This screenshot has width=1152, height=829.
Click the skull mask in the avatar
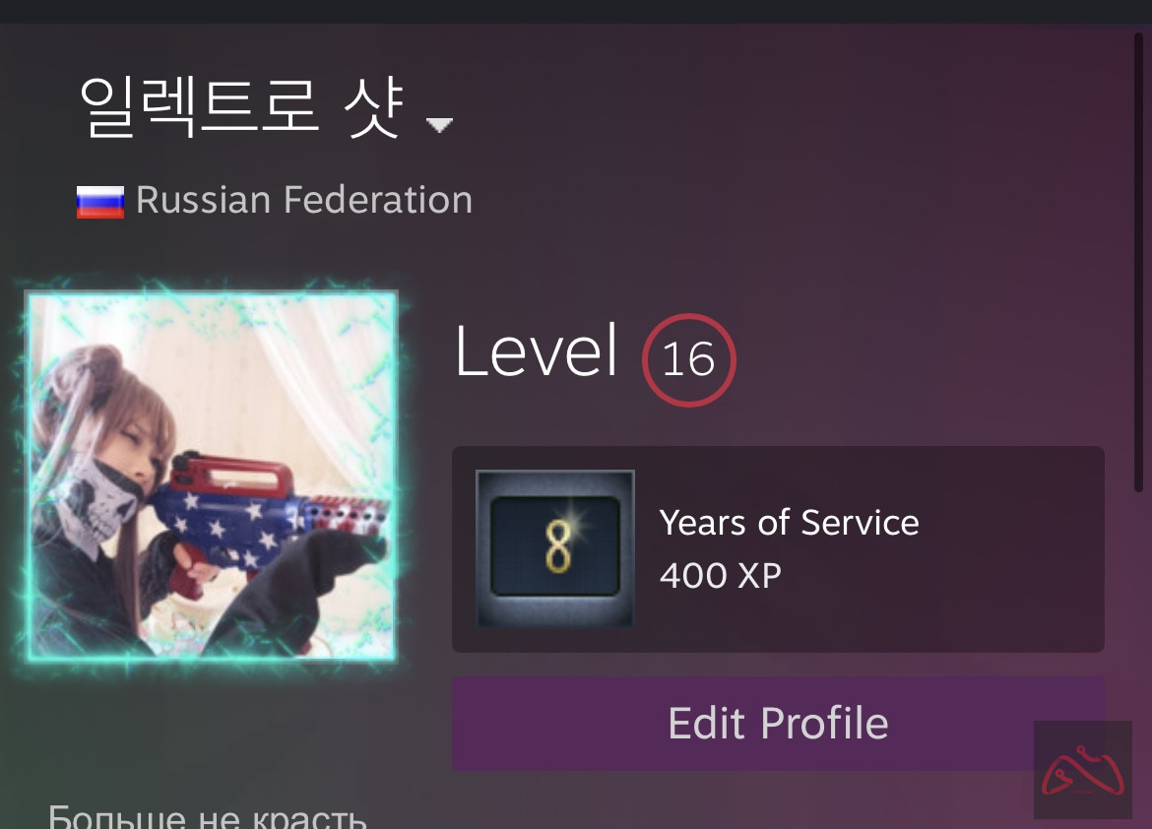coord(96,500)
